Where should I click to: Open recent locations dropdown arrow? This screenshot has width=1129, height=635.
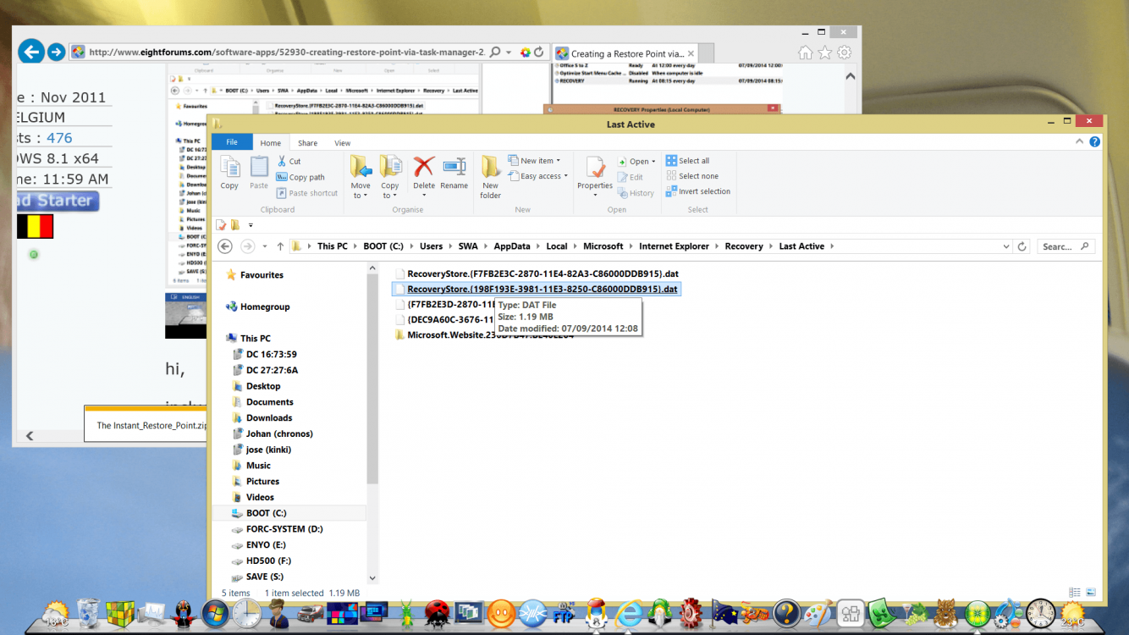[265, 246]
